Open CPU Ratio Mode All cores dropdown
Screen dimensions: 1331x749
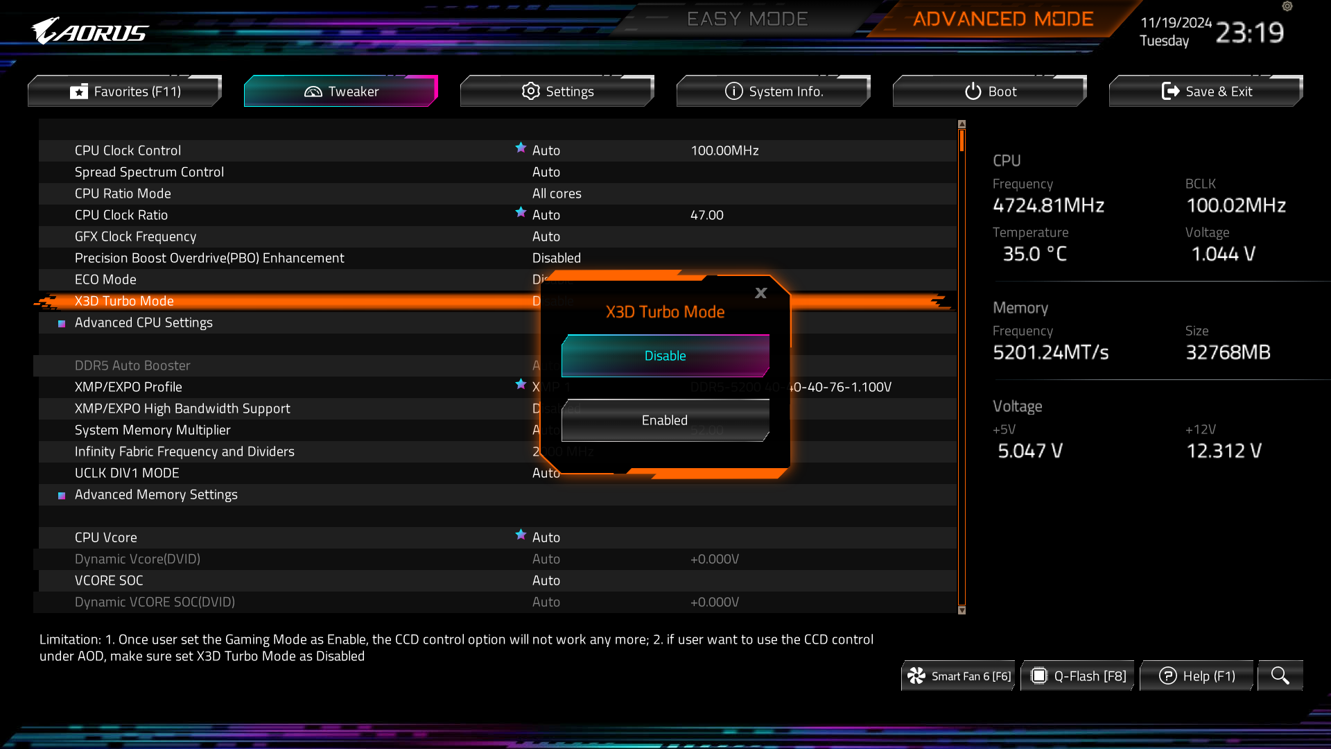pos(557,193)
